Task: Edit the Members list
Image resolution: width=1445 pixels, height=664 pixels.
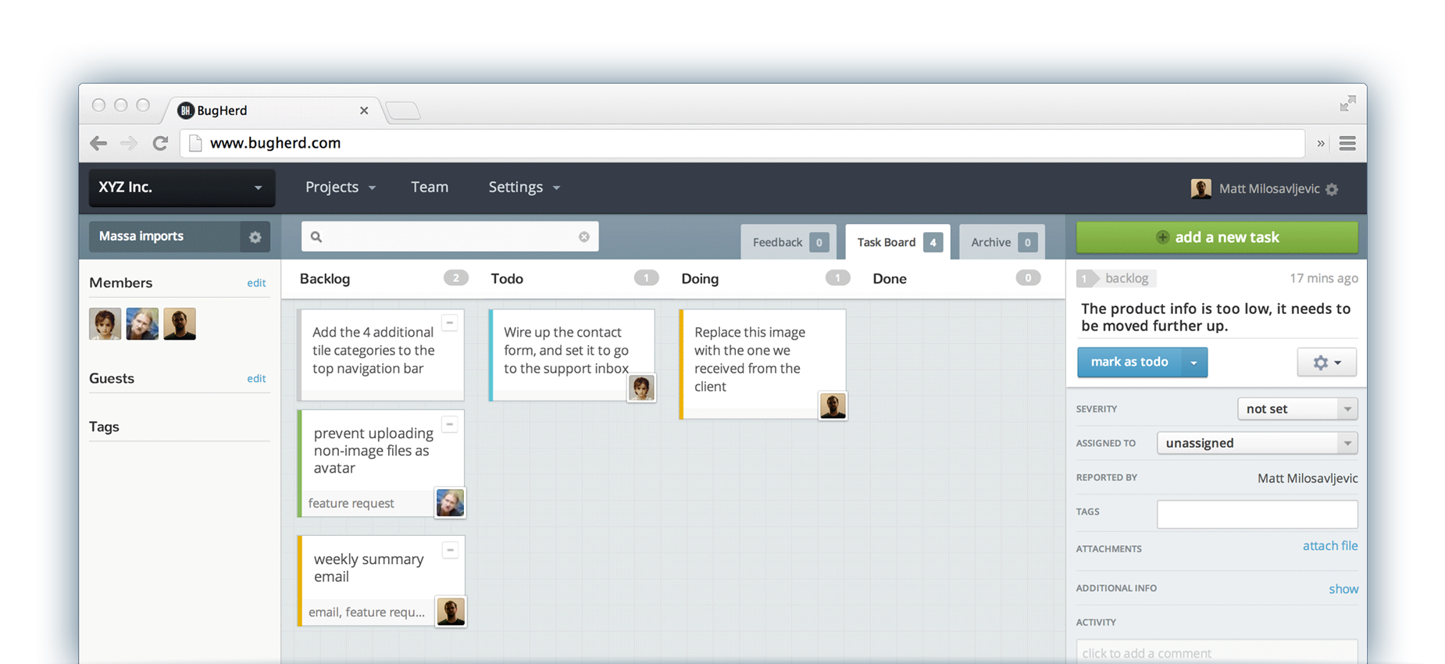Action: (256, 283)
